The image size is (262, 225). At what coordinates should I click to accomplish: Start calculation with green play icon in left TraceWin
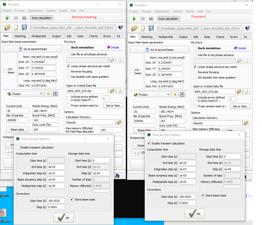pyautogui.click(x=7, y=17)
